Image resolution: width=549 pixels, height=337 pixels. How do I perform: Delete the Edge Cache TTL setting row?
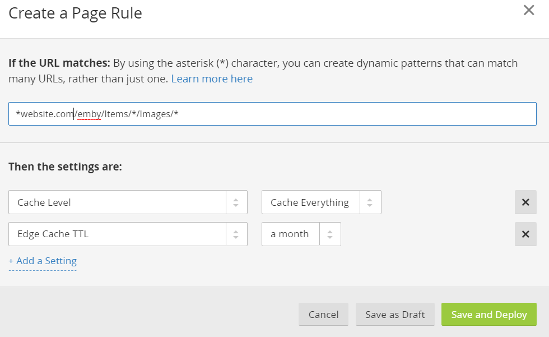click(525, 234)
